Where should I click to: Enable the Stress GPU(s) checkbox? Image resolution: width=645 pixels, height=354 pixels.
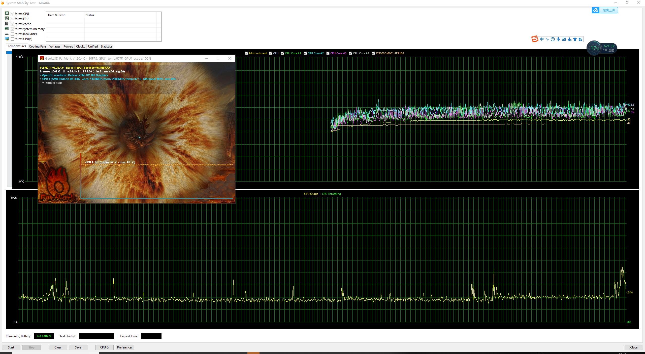(13, 39)
